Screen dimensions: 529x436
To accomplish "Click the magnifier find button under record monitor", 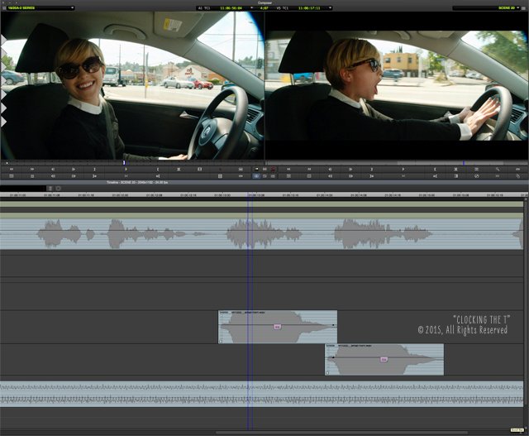I will tap(498, 169).
